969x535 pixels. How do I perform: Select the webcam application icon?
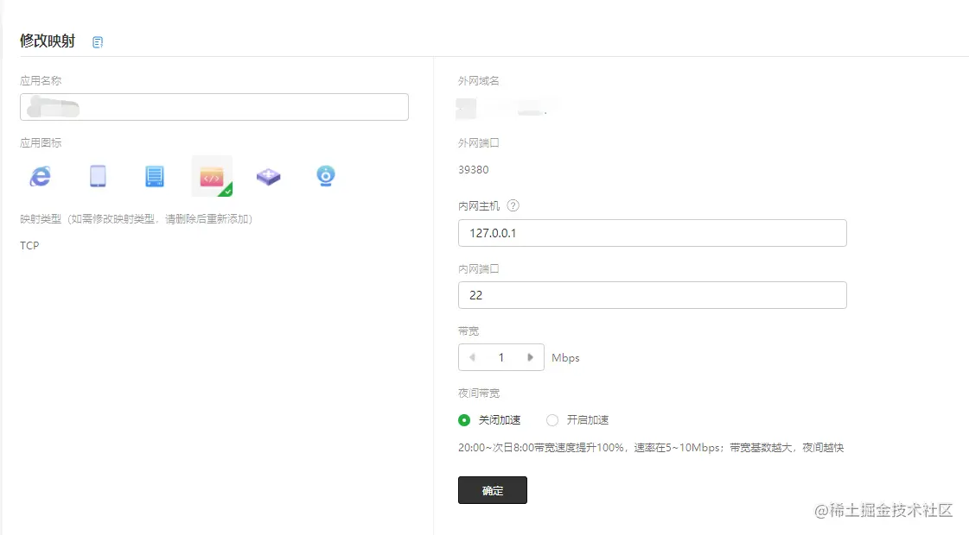coord(325,175)
